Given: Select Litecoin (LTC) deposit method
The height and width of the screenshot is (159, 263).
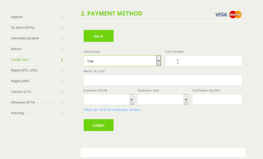Looking at the screenshot, I should pos(36,92).
